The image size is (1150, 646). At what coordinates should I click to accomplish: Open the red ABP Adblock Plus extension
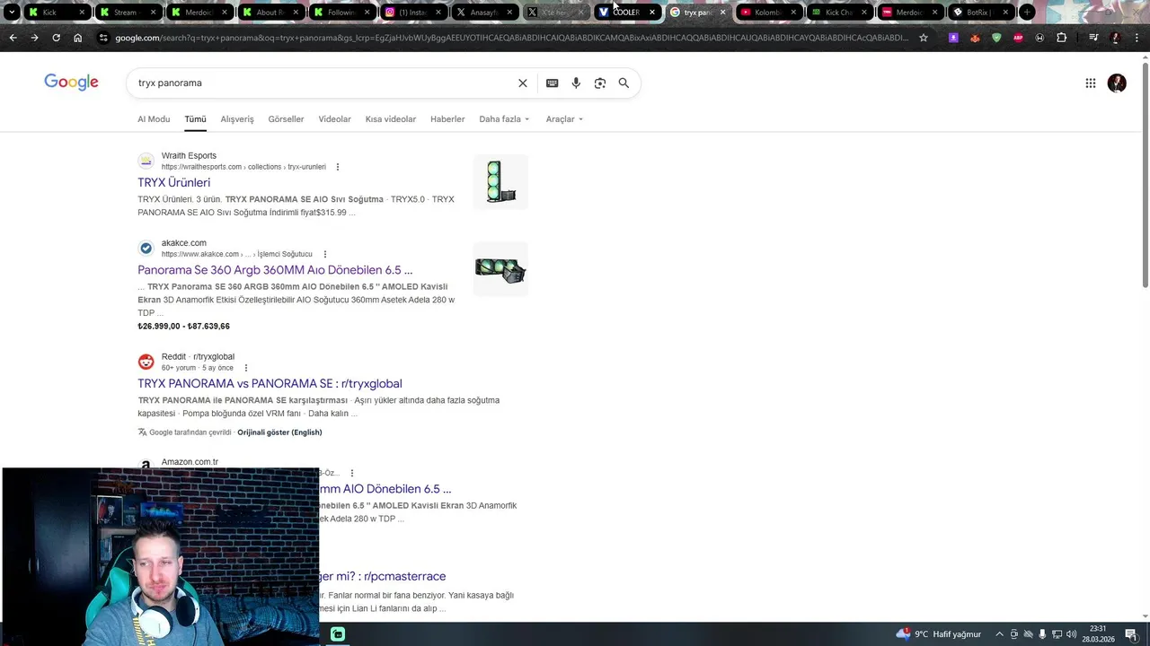tap(1018, 38)
